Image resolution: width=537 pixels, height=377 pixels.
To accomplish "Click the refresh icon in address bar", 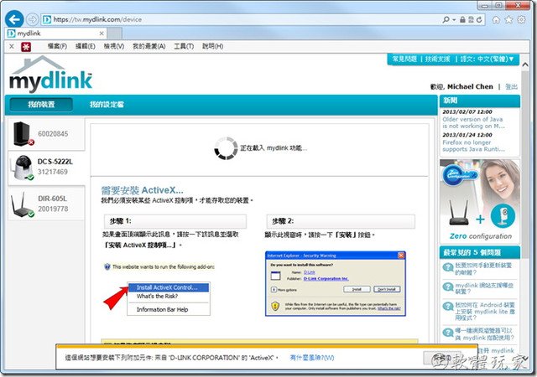I will tap(479, 19).
